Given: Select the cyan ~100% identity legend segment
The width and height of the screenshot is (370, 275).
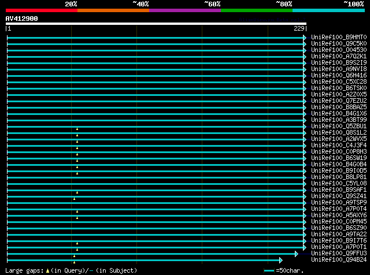Looking at the screenshot, I should tap(329, 10).
